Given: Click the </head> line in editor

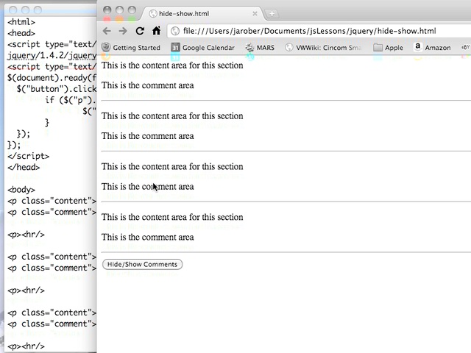Looking at the screenshot, I should pyautogui.click(x=24, y=167).
